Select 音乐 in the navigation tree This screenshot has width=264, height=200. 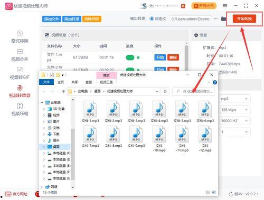click(x=56, y=141)
